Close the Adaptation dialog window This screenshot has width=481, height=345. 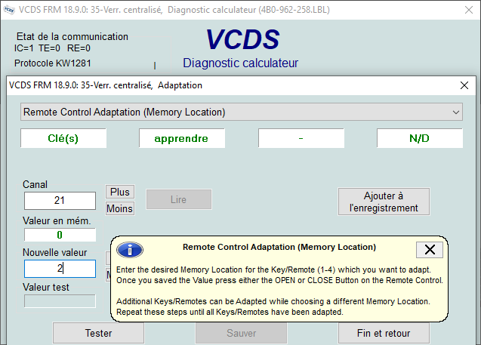[x=464, y=85]
